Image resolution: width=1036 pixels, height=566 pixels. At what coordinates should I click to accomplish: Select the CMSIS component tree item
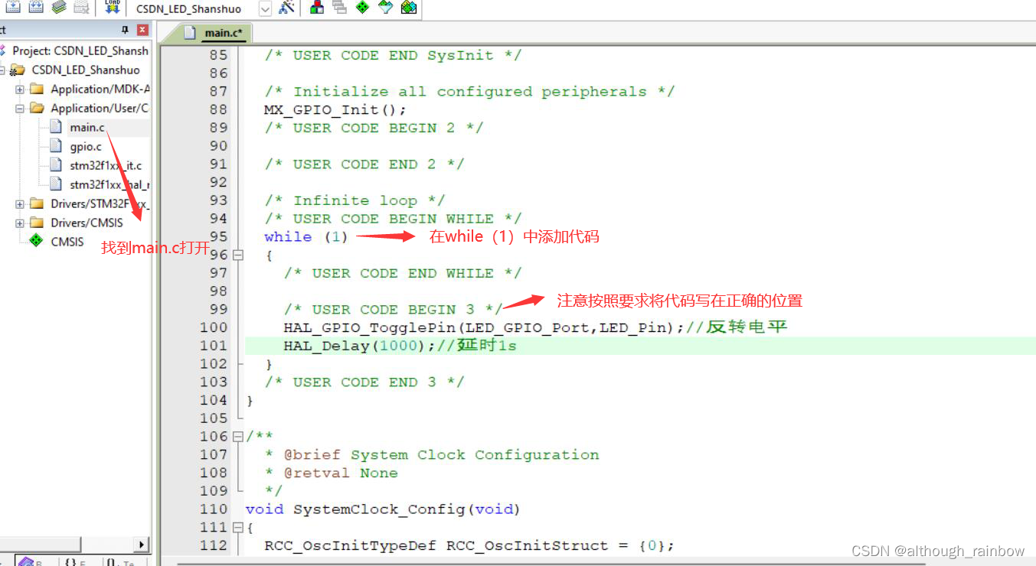tap(67, 242)
